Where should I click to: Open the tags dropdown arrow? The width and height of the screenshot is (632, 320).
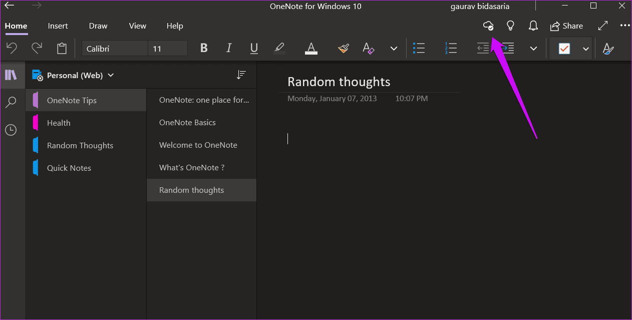pos(585,49)
